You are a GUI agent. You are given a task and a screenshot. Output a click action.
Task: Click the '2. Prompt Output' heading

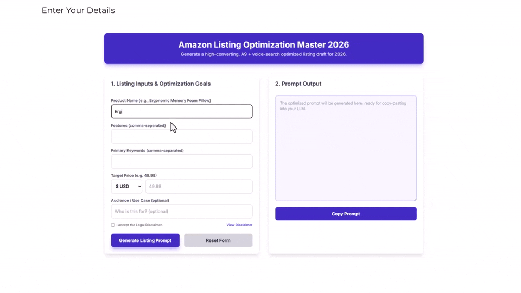coord(298,84)
